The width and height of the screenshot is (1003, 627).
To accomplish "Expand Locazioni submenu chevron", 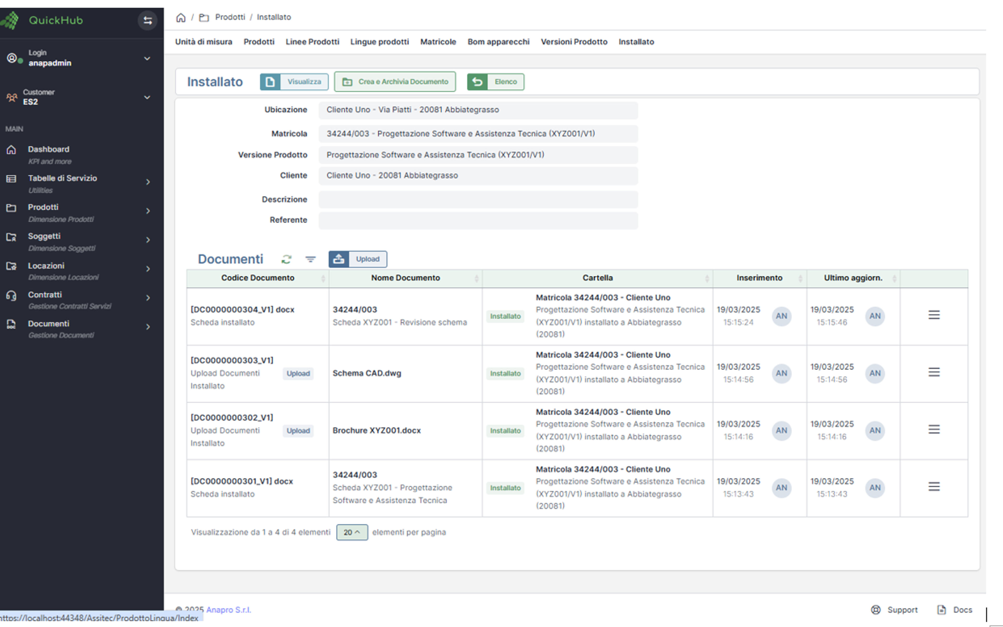I will click(x=148, y=269).
